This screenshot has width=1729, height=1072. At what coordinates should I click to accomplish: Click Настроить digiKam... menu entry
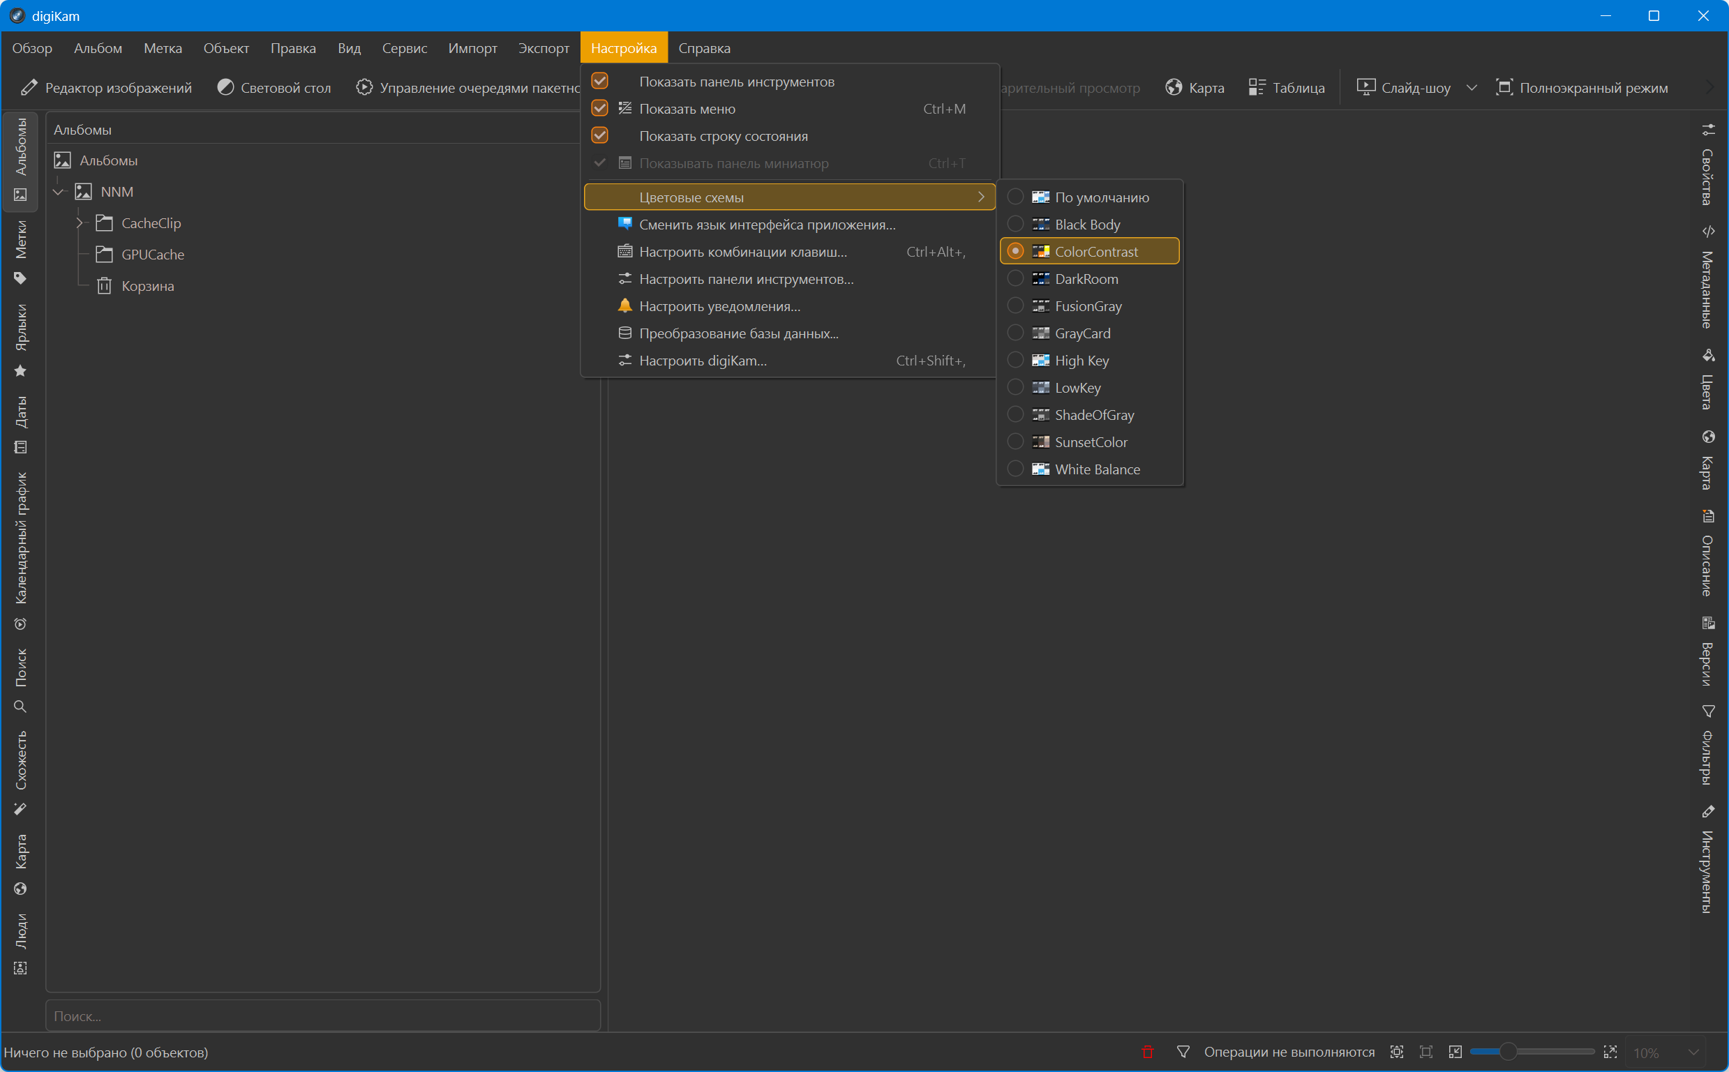click(702, 361)
